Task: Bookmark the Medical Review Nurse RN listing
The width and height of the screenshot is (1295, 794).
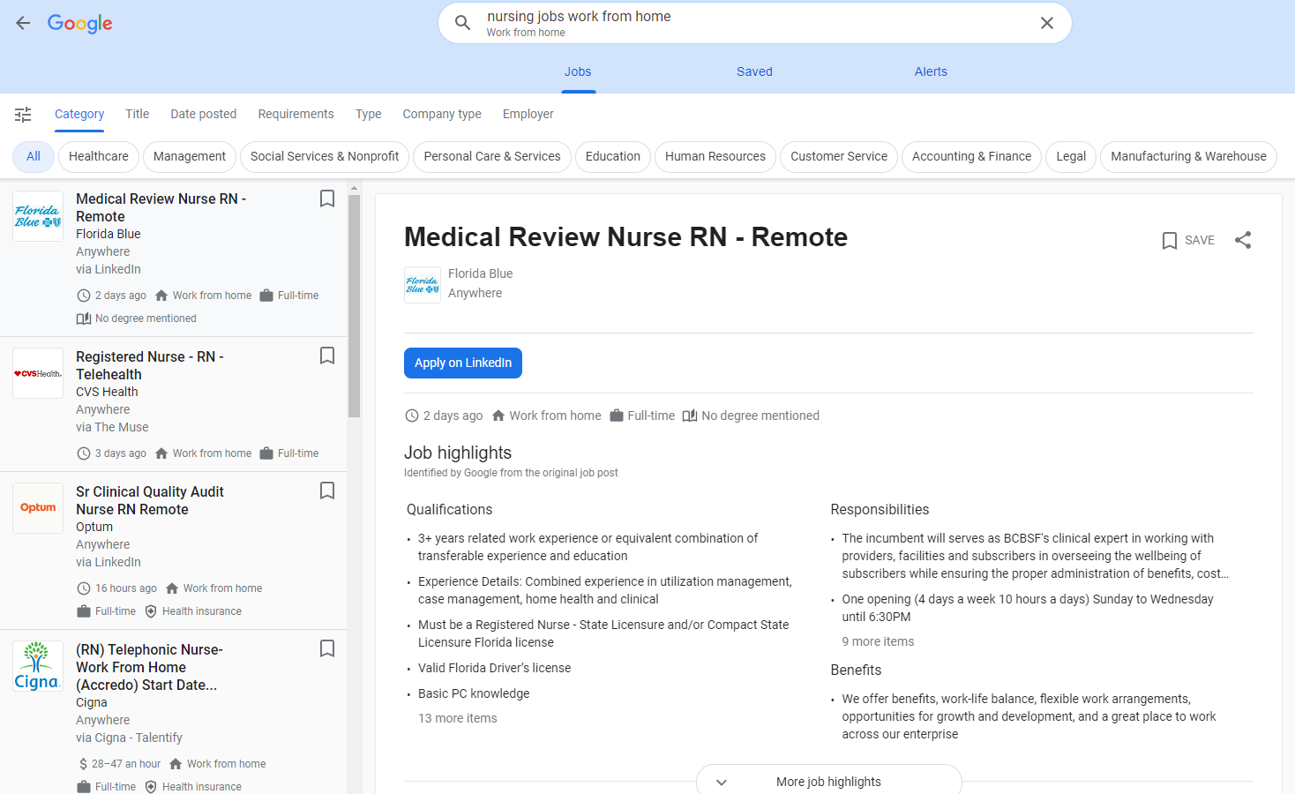Action: click(326, 199)
